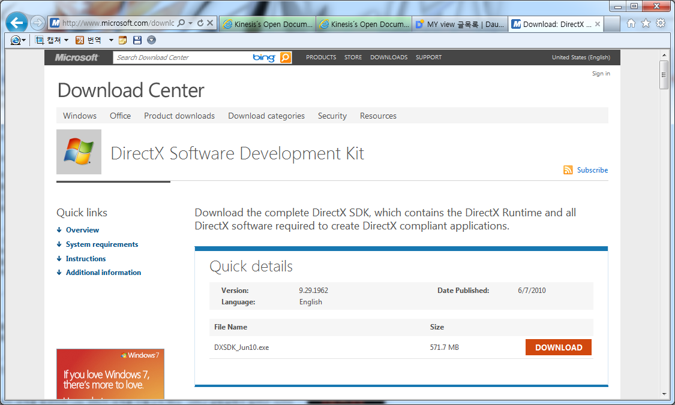Click the Sign in link
The image size is (675, 405).
601,74
